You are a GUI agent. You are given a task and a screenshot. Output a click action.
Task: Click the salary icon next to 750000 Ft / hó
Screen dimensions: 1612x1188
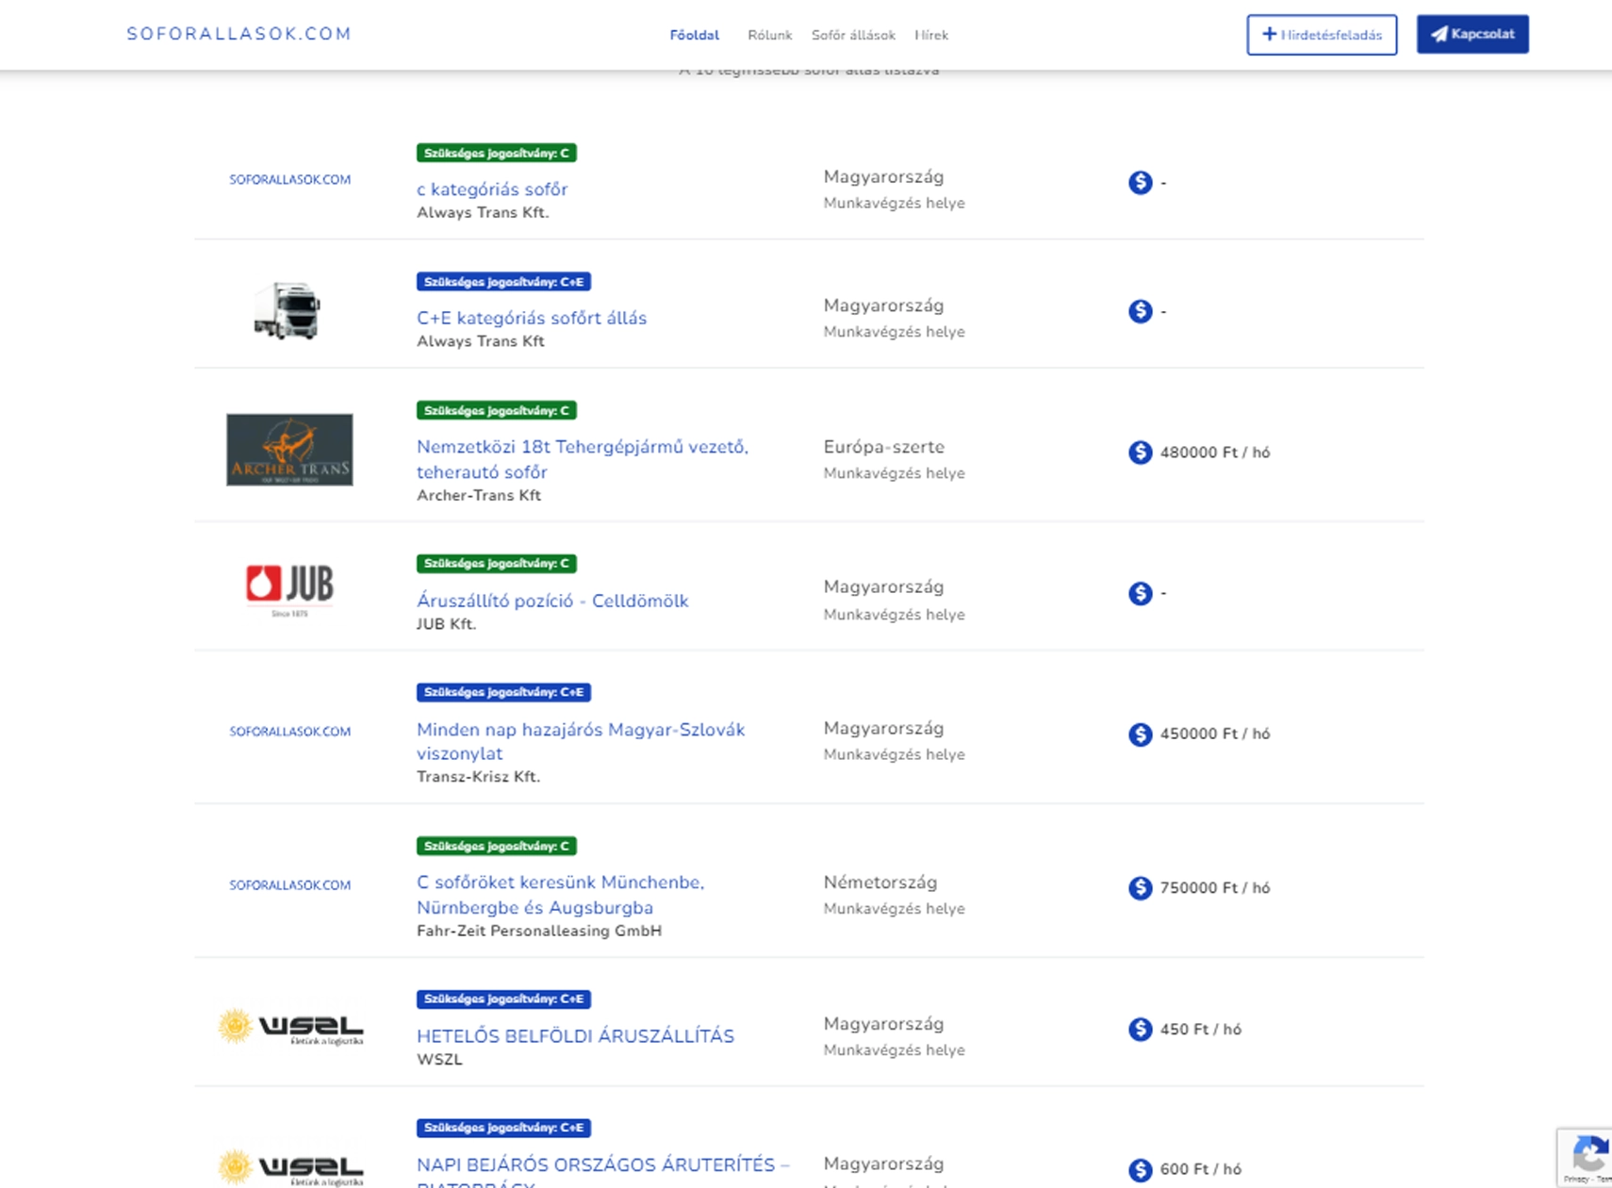click(1141, 888)
